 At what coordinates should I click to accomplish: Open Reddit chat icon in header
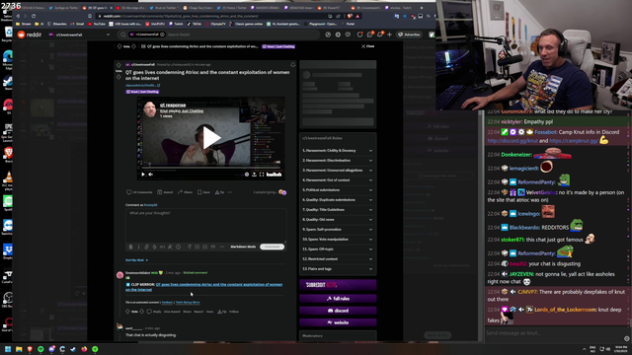(370, 35)
